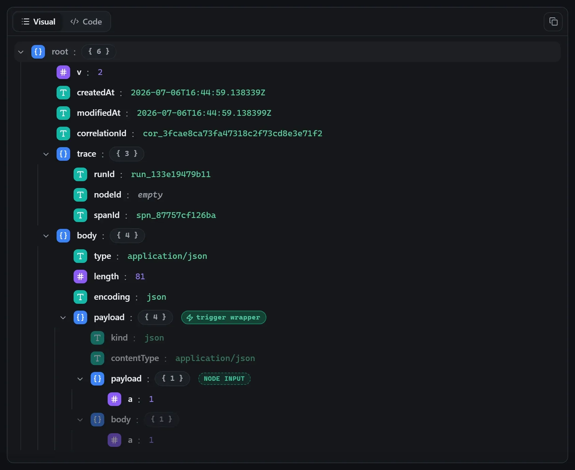Click the root { 6 } count badge
The image size is (575, 470).
(99, 52)
